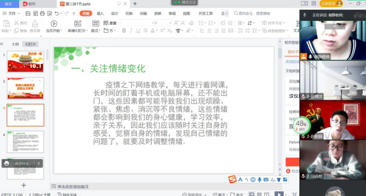Click the New Slide (新建幻灯片) icon

point(78,23)
